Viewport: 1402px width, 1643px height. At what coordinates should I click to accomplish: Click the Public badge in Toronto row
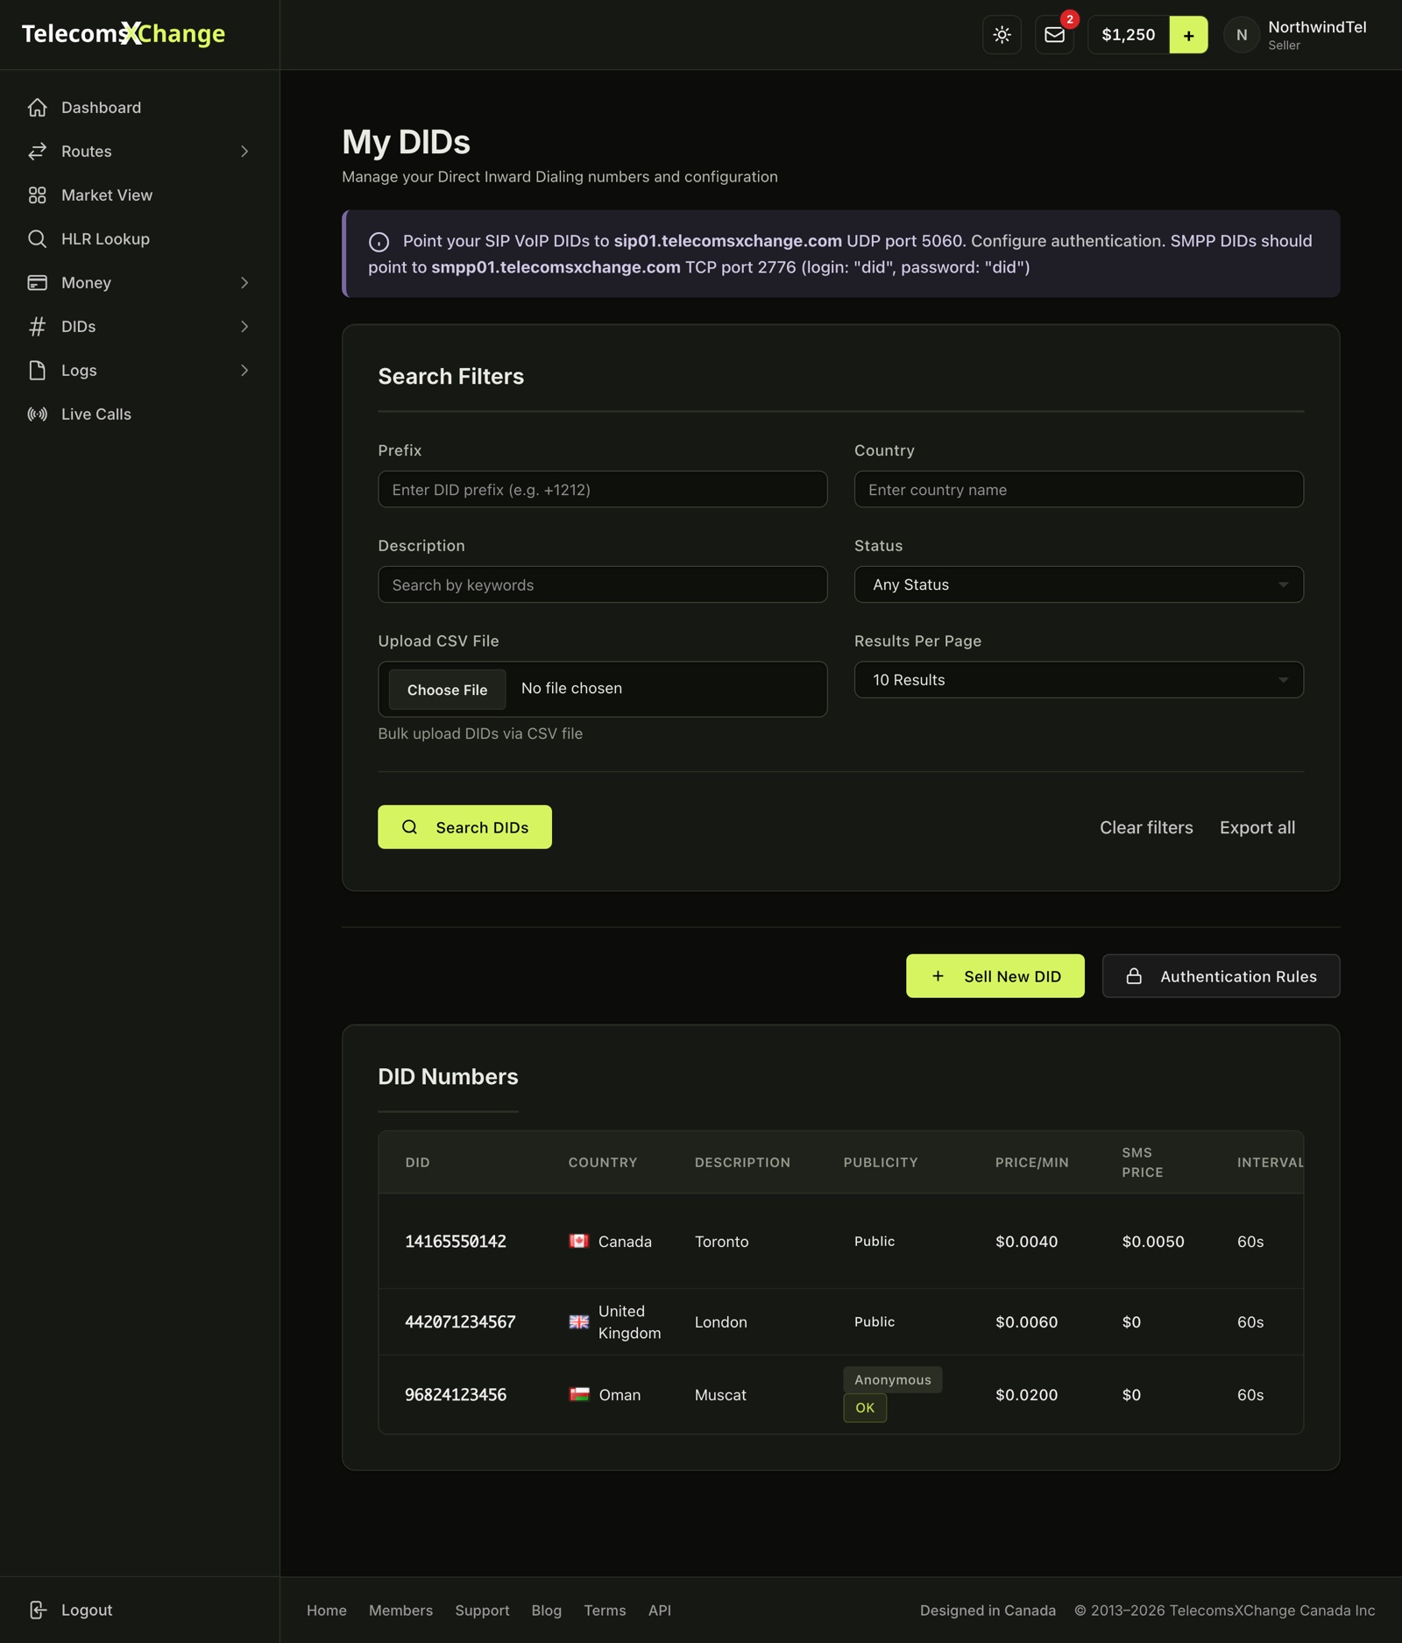874,1242
